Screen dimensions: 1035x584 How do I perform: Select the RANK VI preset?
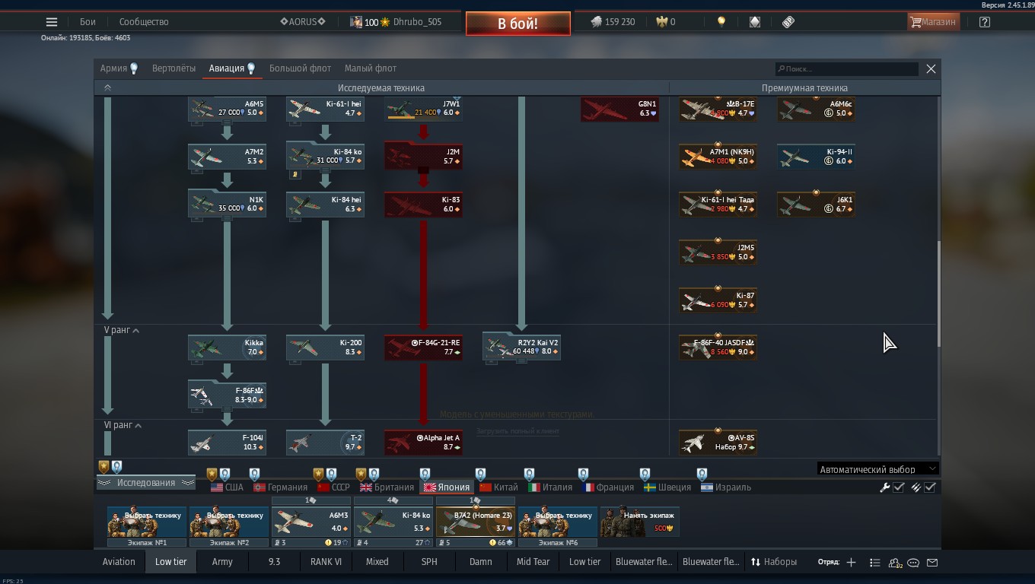pos(326,562)
